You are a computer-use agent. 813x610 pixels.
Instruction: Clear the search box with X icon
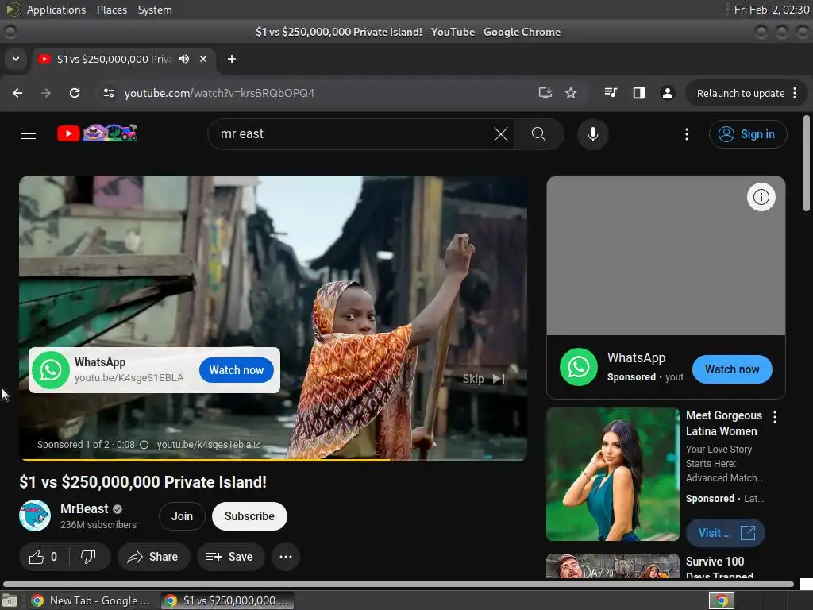coord(500,134)
